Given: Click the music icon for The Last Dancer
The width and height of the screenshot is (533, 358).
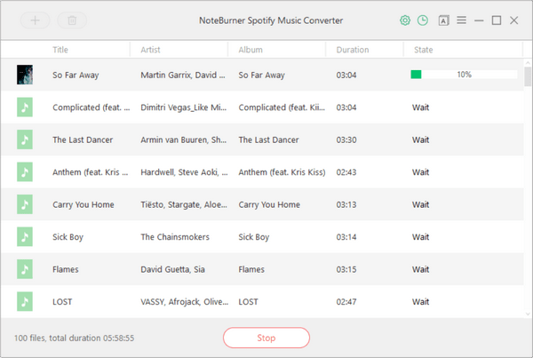Looking at the screenshot, I should click(x=25, y=139).
